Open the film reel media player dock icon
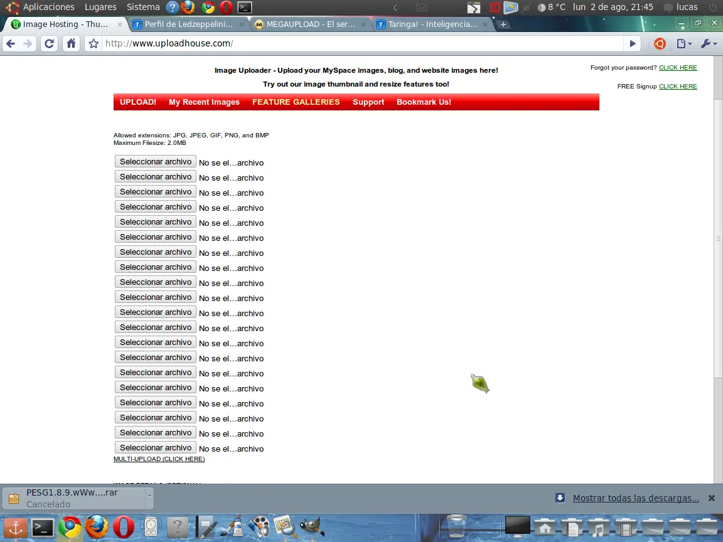This screenshot has height=542, width=723. 258,527
